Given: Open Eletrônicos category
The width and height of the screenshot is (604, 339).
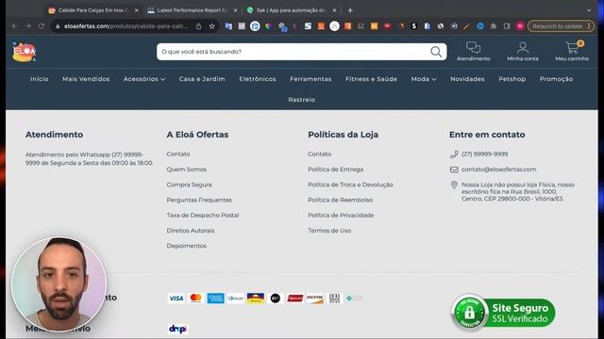Looking at the screenshot, I should tap(258, 79).
